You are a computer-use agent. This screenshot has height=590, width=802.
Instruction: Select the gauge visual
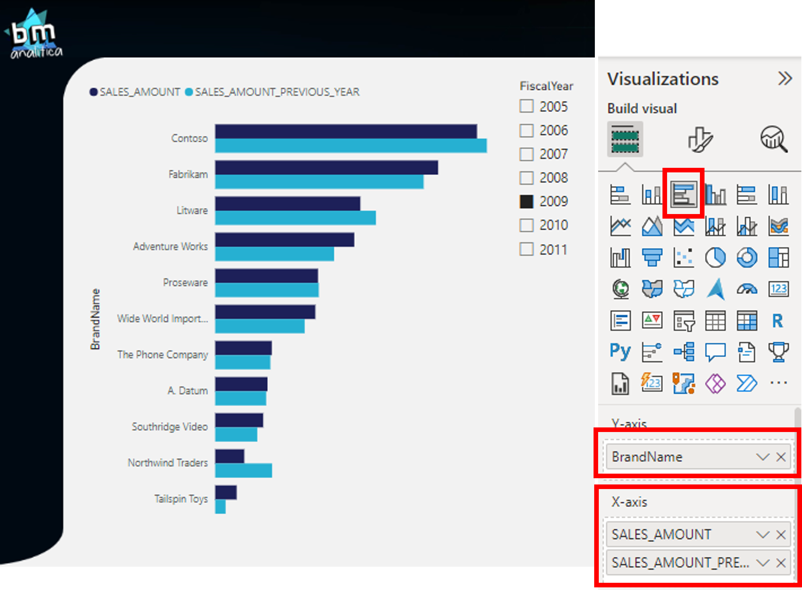(x=747, y=289)
